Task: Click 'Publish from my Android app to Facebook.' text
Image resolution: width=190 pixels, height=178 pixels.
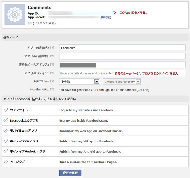Action: 90,152
